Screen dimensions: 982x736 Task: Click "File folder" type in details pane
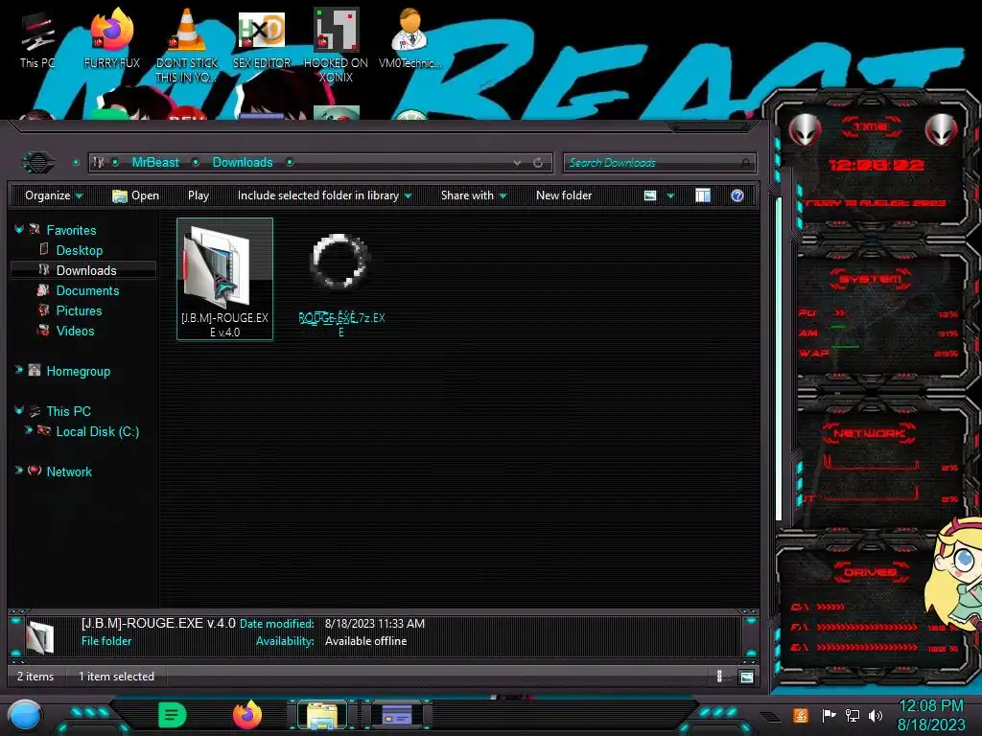[x=105, y=641]
